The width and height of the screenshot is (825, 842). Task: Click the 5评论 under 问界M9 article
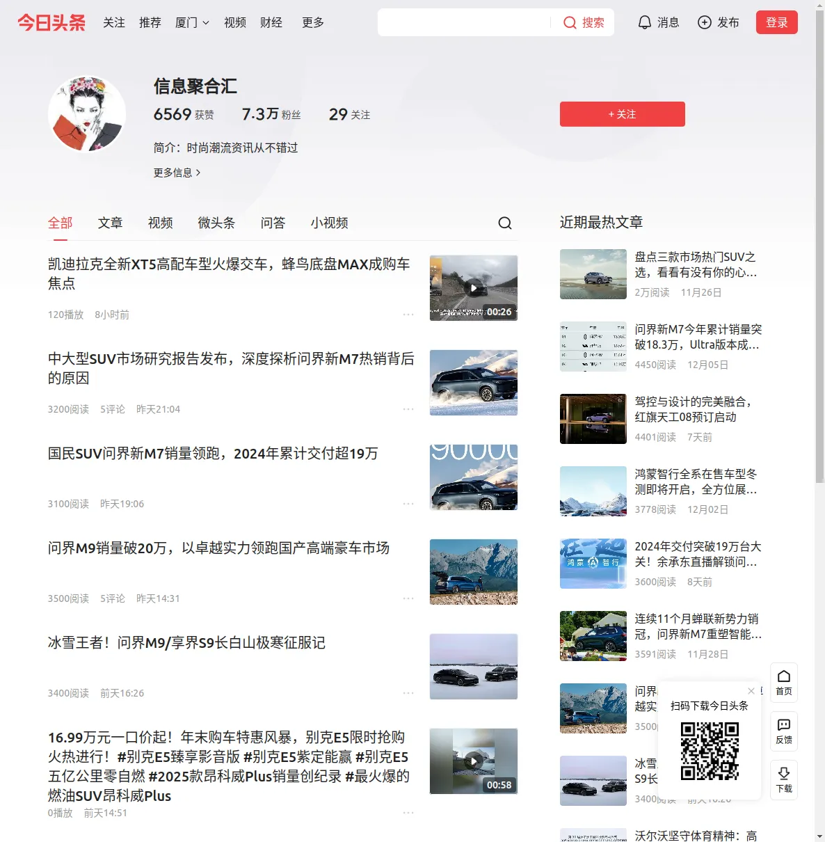(113, 598)
